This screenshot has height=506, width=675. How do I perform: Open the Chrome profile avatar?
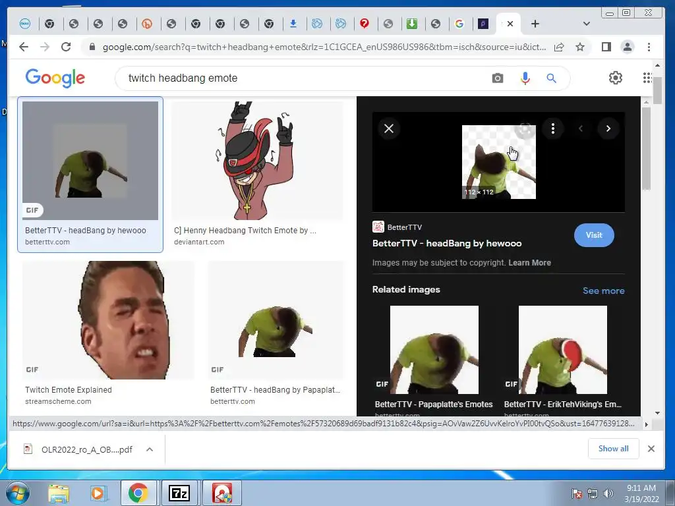[x=628, y=47]
